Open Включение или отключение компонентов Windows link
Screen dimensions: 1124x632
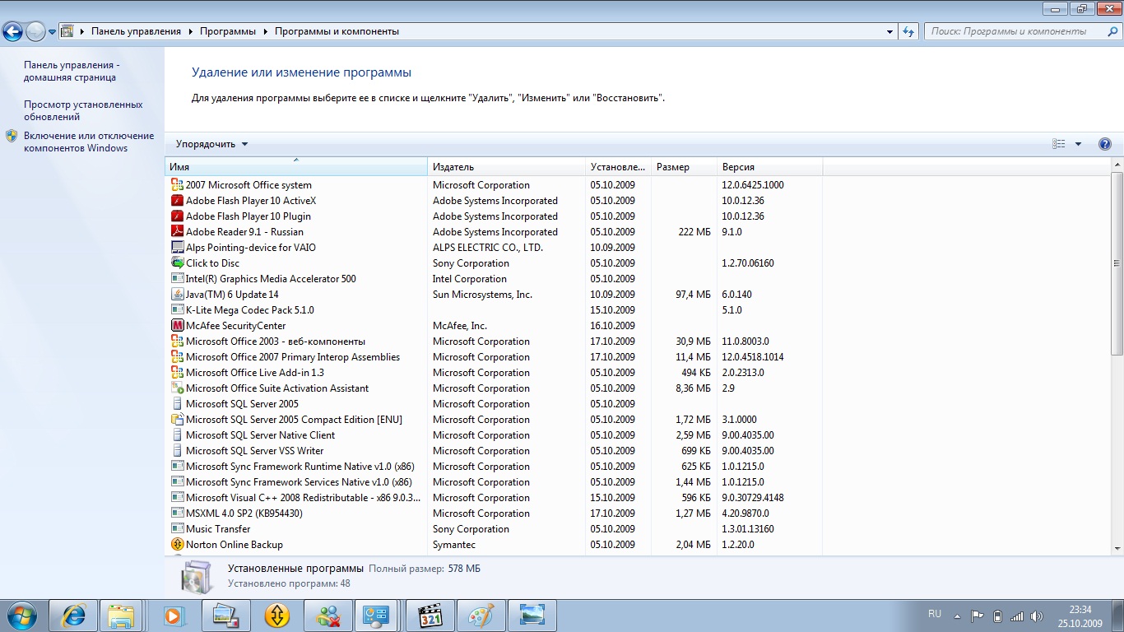[89, 142]
